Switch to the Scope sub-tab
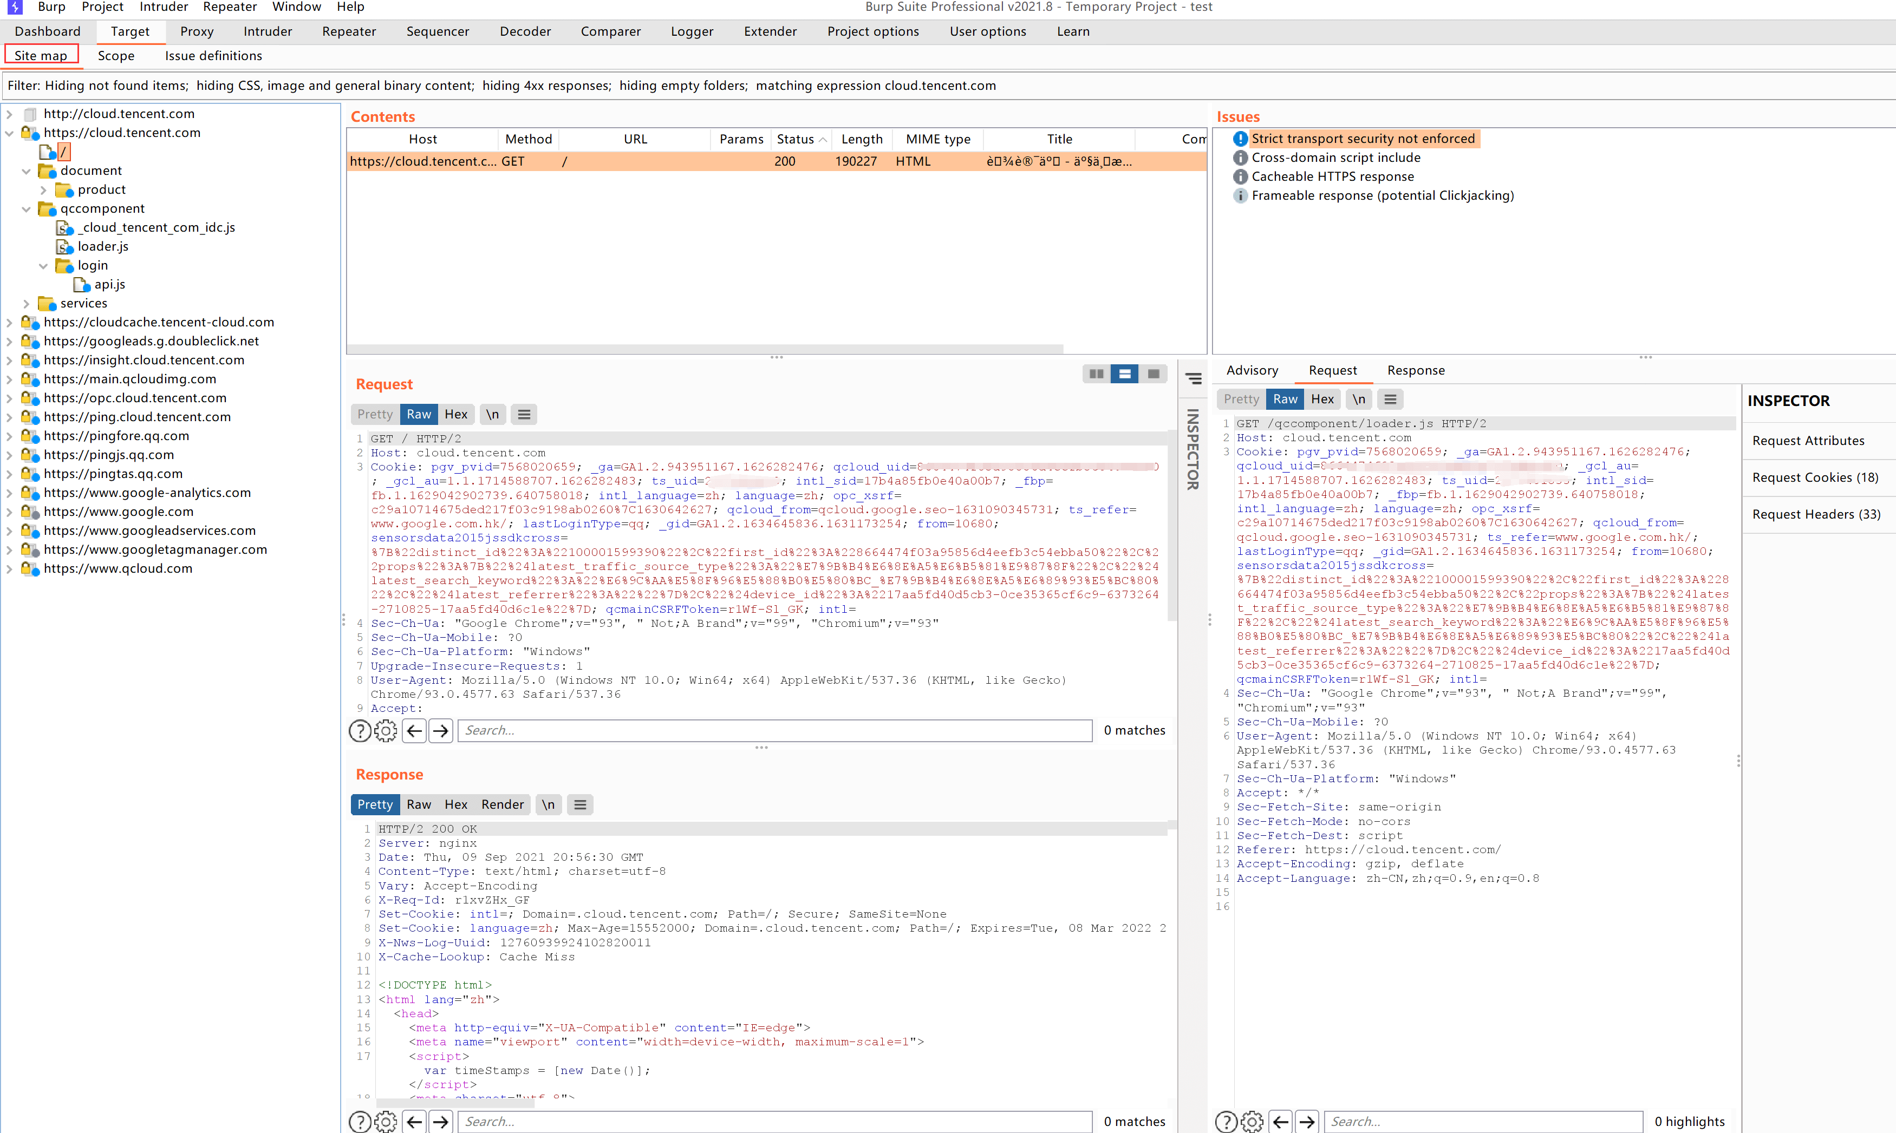Viewport: 1896px width, 1133px height. coord(116,56)
